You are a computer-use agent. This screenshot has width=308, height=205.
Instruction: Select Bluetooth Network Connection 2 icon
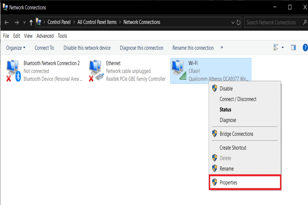coord(14,71)
